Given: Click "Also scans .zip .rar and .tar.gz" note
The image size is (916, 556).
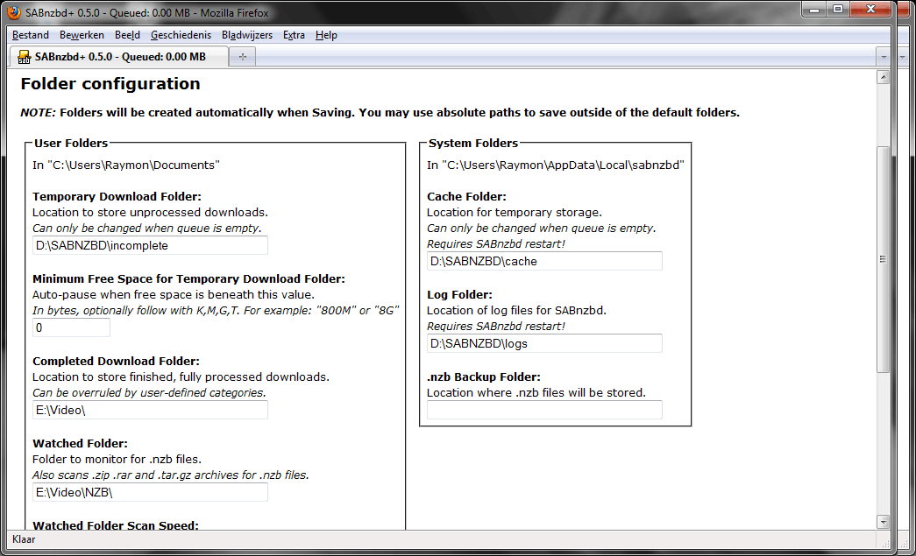Looking at the screenshot, I should 171,475.
